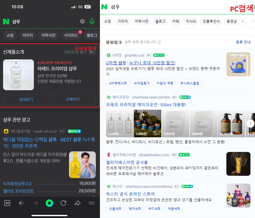
Task: Open 엘리자베스아덴 공식몰 link
Action: click(127, 162)
